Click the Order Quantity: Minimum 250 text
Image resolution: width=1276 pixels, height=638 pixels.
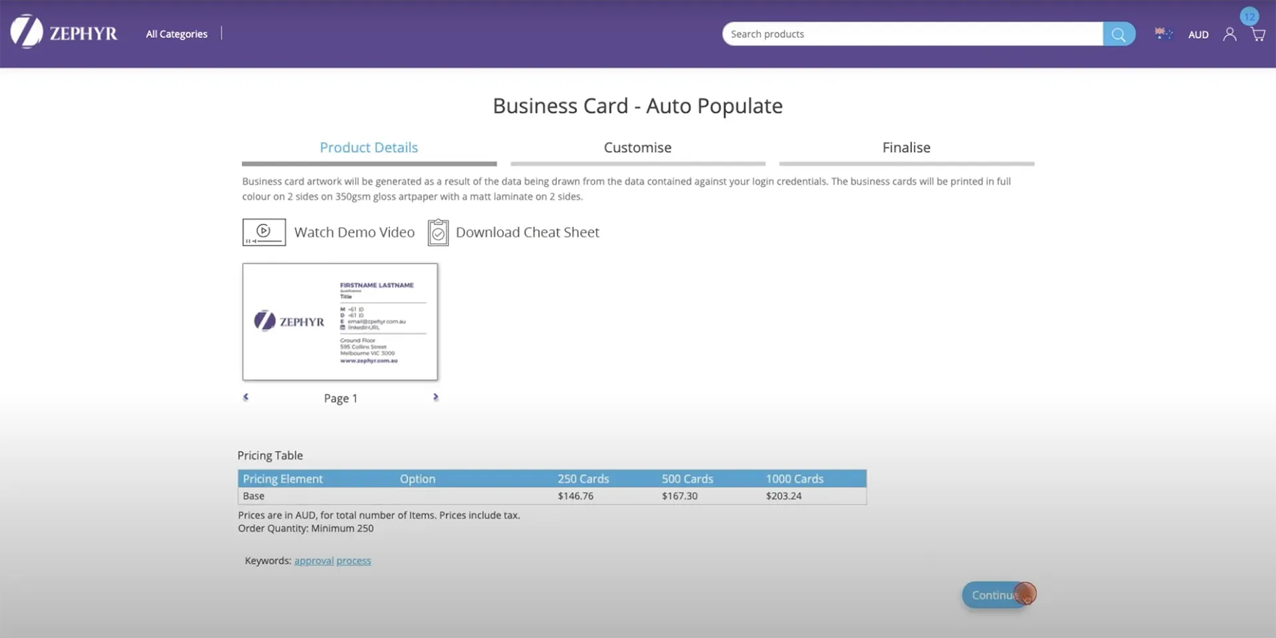pos(306,528)
